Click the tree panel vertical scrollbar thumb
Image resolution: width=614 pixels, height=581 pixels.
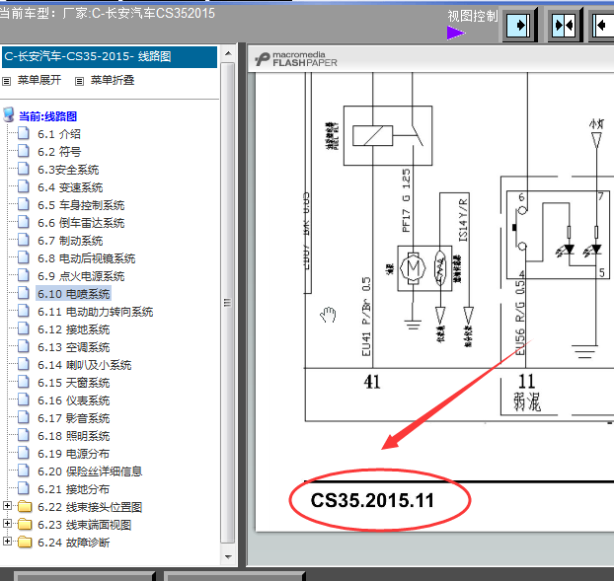(x=227, y=303)
